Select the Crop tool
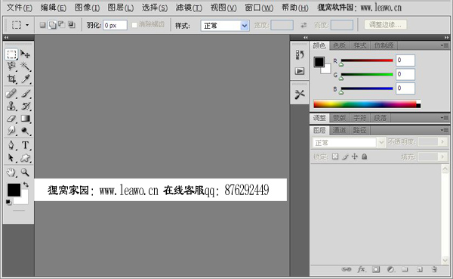453x279 pixels. [11, 79]
